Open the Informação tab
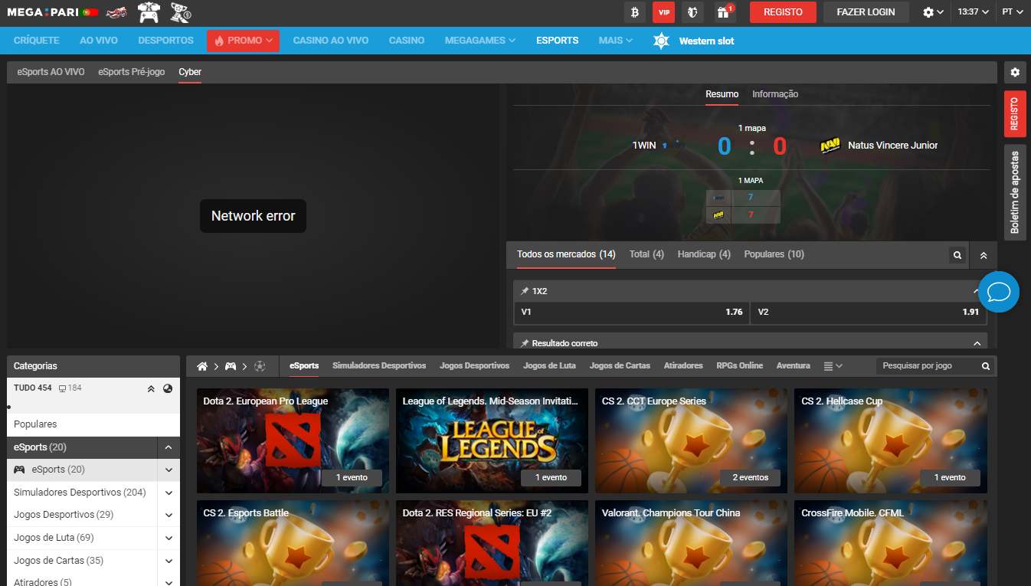The height and width of the screenshot is (586, 1031). 775,94
